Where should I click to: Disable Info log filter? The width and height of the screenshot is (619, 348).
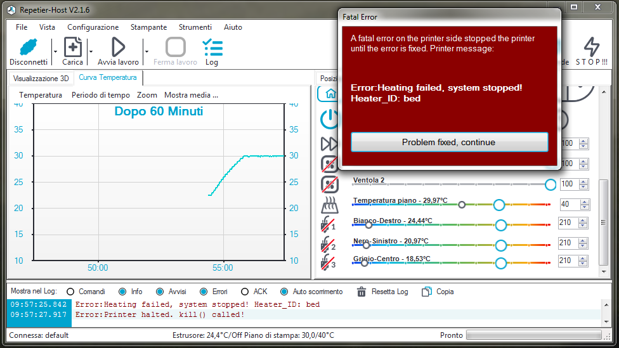pyautogui.click(x=122, y=292)
